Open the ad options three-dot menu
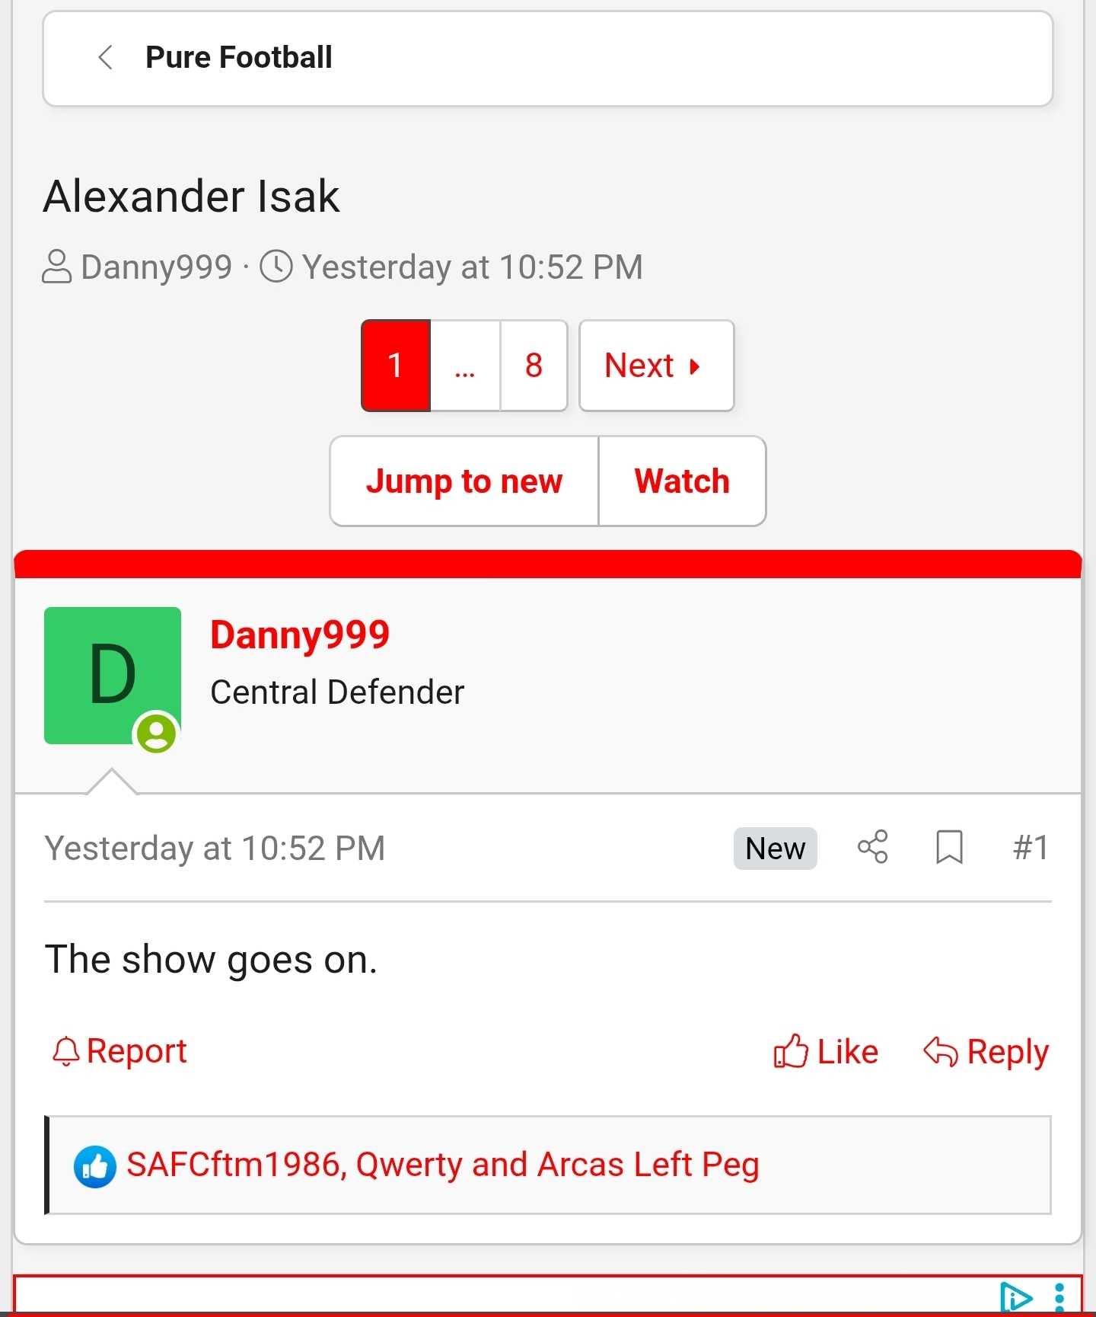 pyautogui.click(x=1059, y=1298)
